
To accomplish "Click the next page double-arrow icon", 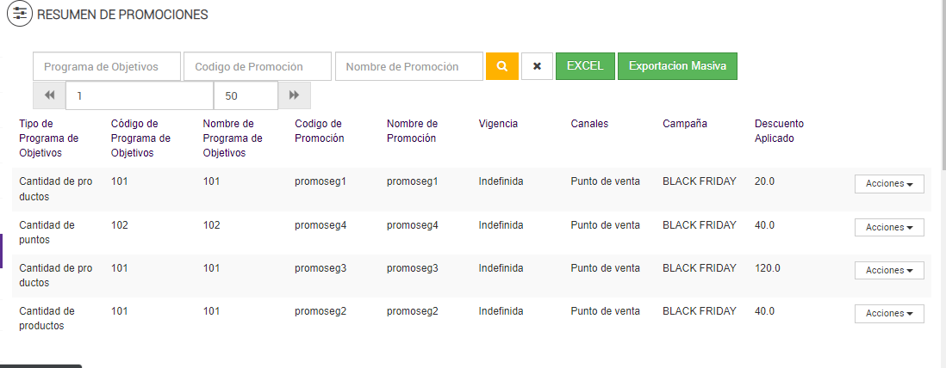I will [295, 95].
